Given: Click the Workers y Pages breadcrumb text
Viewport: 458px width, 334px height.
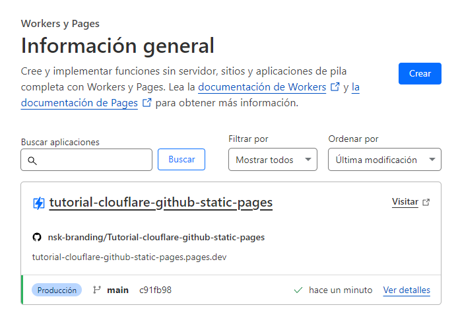Looking at the screenshot, I should [60, 24].
